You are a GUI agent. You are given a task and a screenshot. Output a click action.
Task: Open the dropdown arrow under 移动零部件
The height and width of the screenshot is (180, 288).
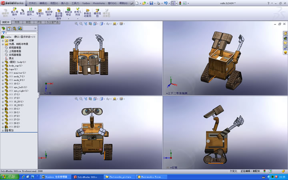pyautogui.click(x=49, y=18)
